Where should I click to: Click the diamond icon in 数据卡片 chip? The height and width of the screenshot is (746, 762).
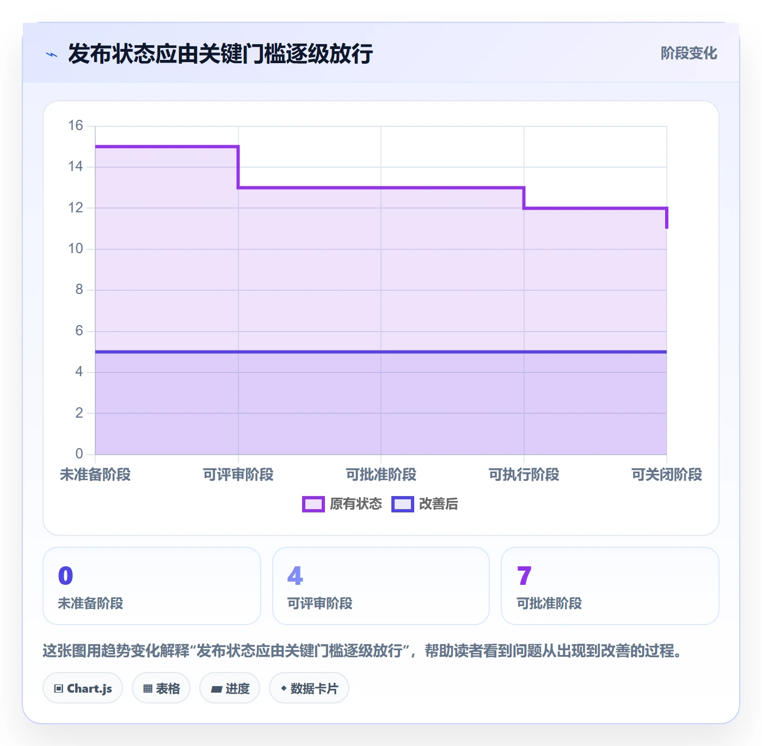[284, 688]
